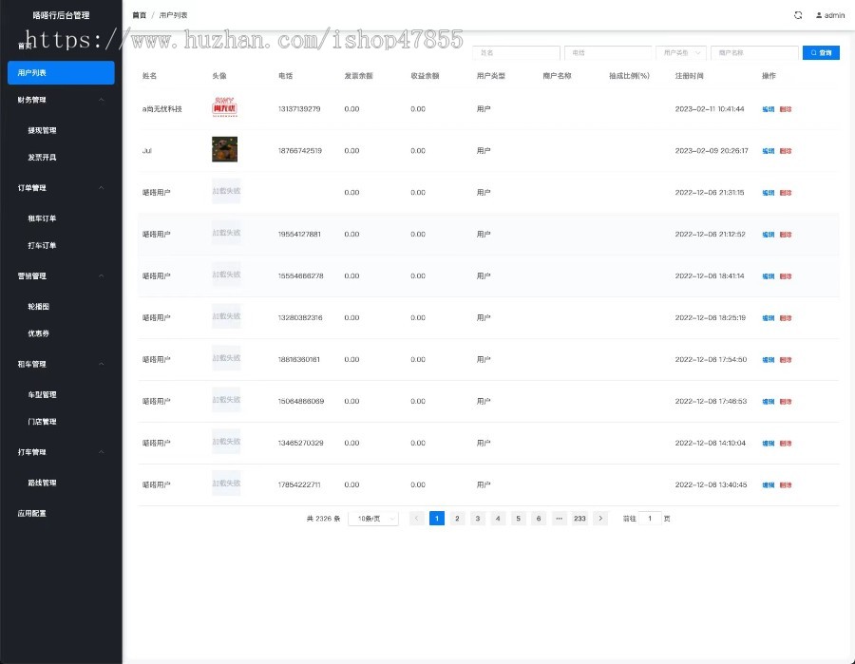This screenshot has width=855, height=664.
Task: Open the 首页 breadcrumb link
Action: point(140,15)
